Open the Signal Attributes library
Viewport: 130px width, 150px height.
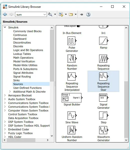coord(23,73)
